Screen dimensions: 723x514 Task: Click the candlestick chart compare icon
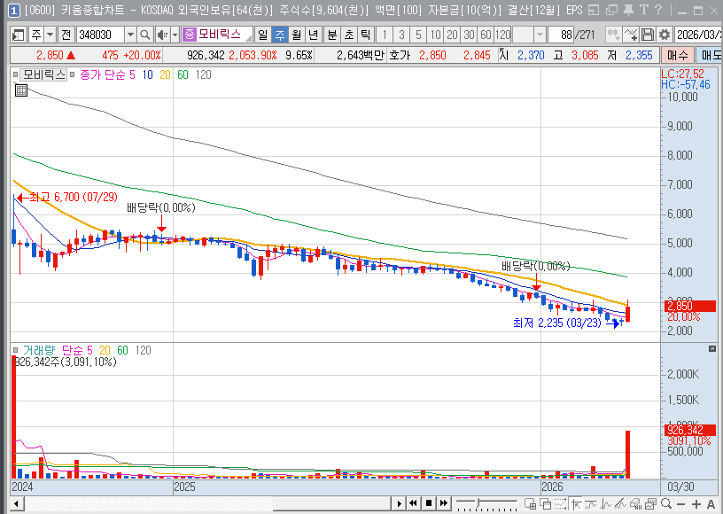(613, 35)
